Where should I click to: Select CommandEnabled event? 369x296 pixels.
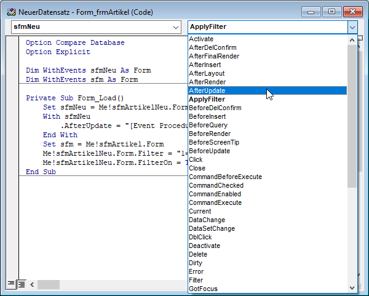[x=268, y=194]
